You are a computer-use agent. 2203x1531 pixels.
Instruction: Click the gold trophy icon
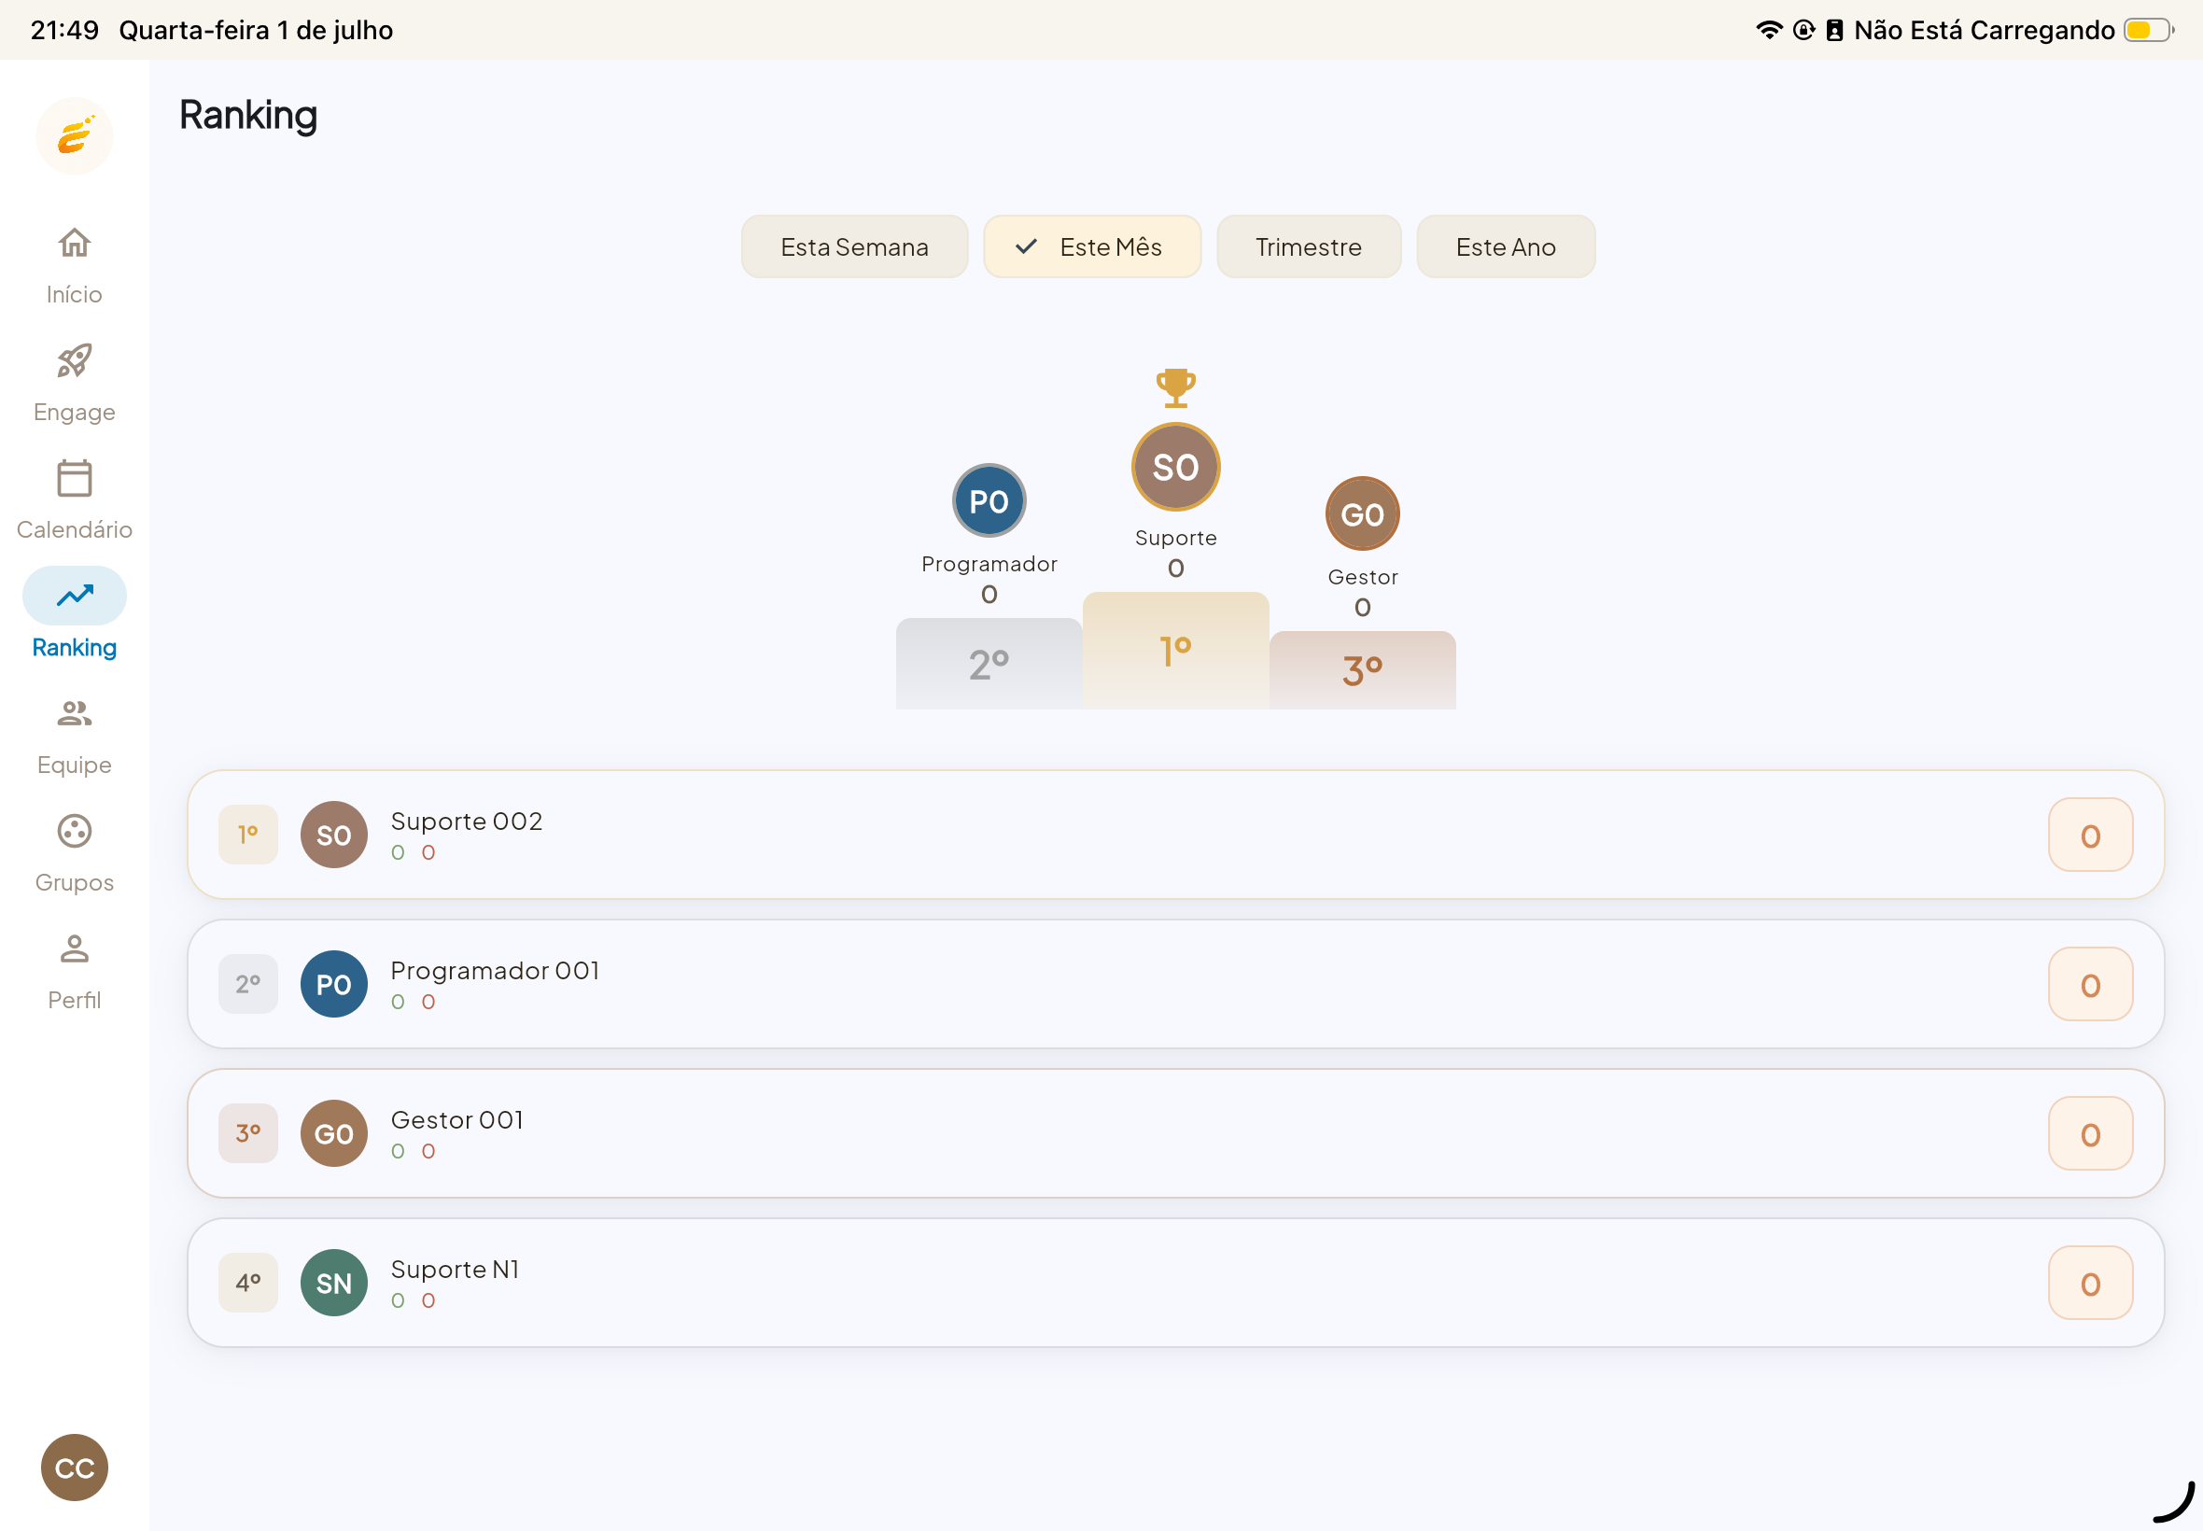(x=1176, y=387)
